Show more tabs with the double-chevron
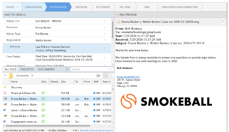 tap(67, 69)
